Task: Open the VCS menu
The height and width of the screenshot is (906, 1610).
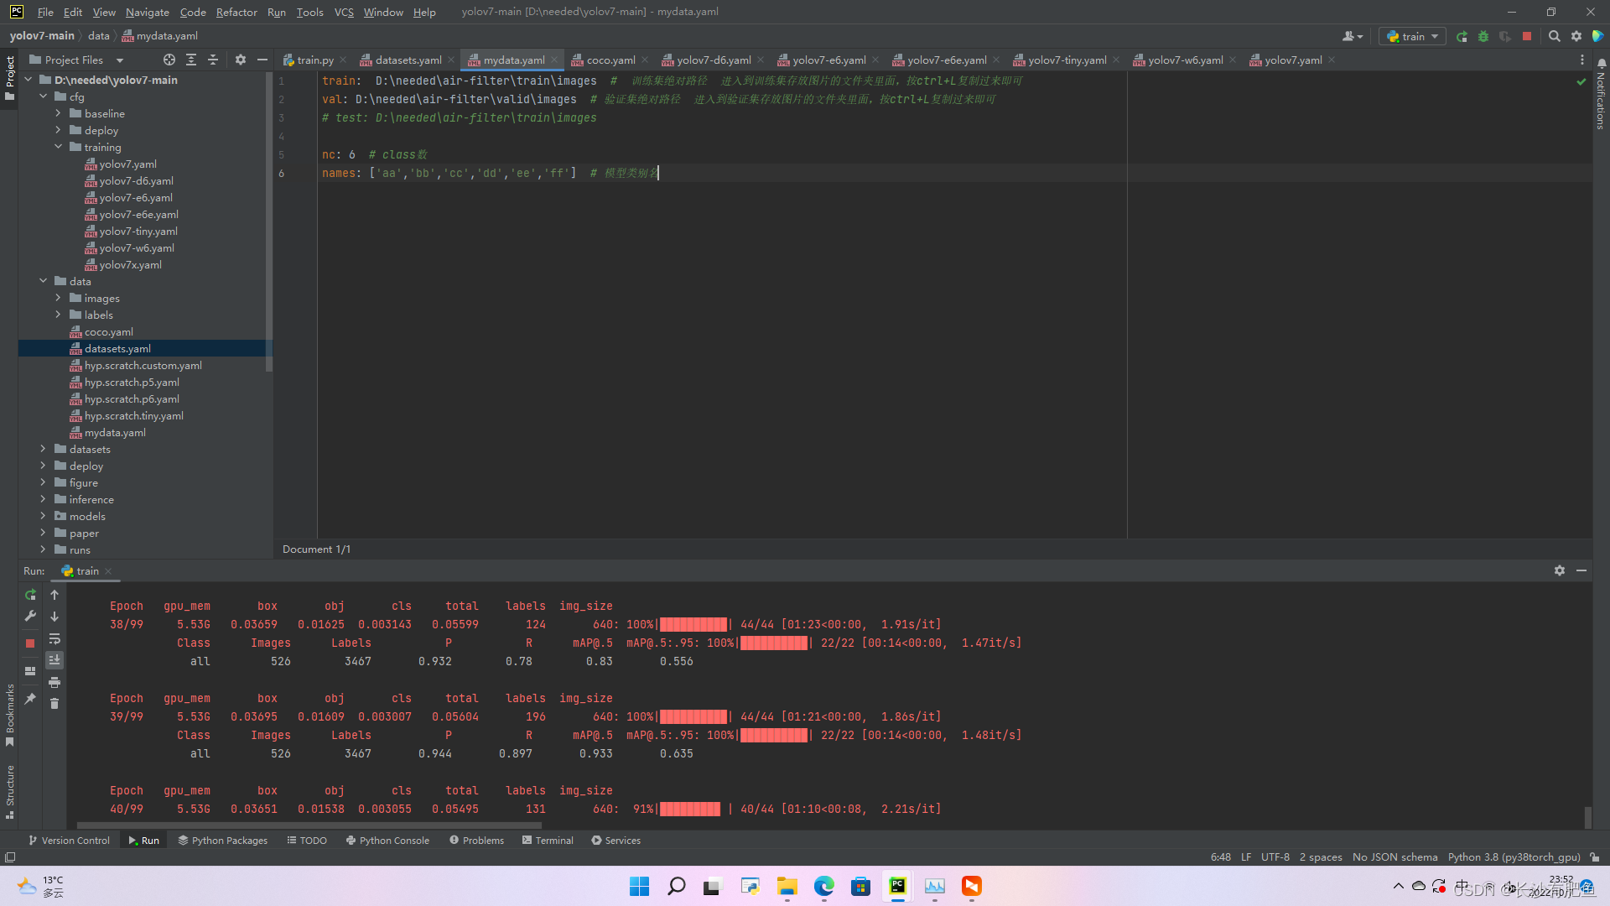Action: (344, 12)
